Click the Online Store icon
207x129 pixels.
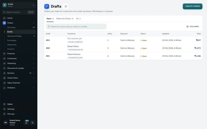click(4, 78)
